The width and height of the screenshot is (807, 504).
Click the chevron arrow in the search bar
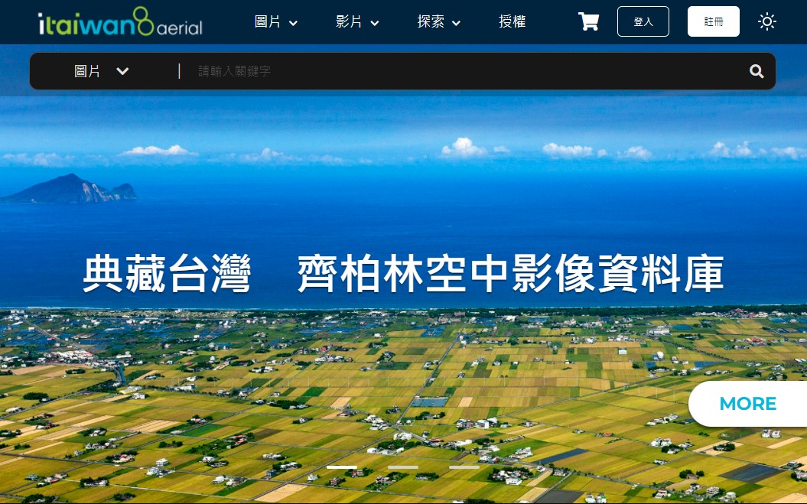tap(122, 71)
